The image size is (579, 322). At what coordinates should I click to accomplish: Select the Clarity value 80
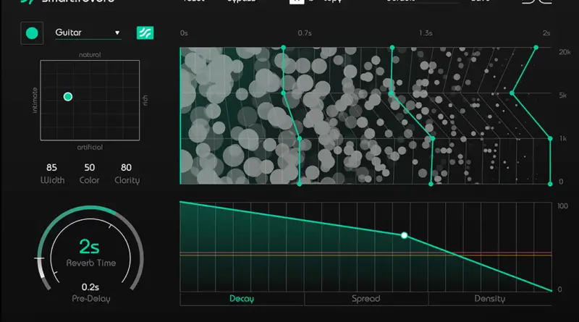[126, 167]
